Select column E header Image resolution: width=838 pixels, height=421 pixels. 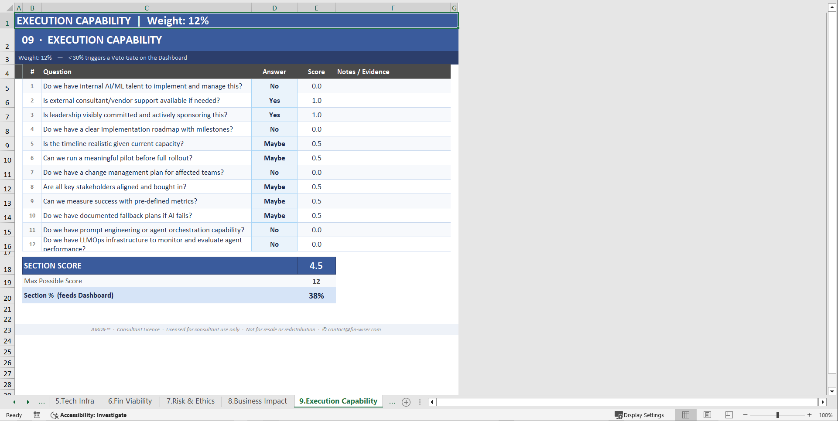[x=316, y=8]
